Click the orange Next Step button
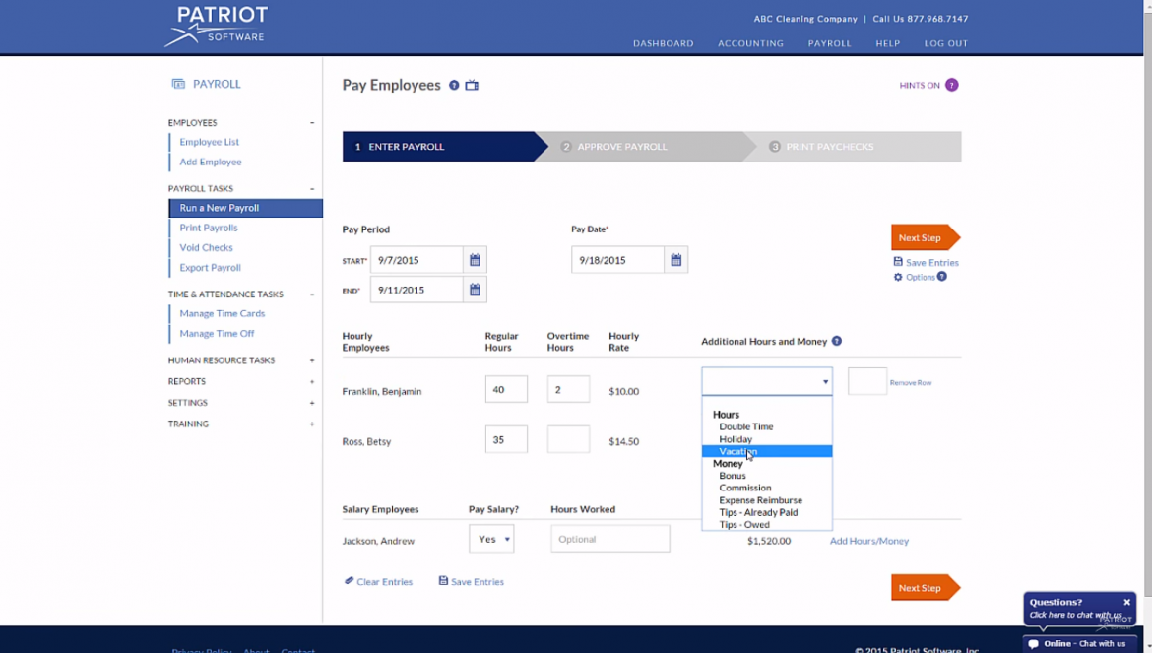The height and width of the screenshot is (653, 1152). point(920,236)
